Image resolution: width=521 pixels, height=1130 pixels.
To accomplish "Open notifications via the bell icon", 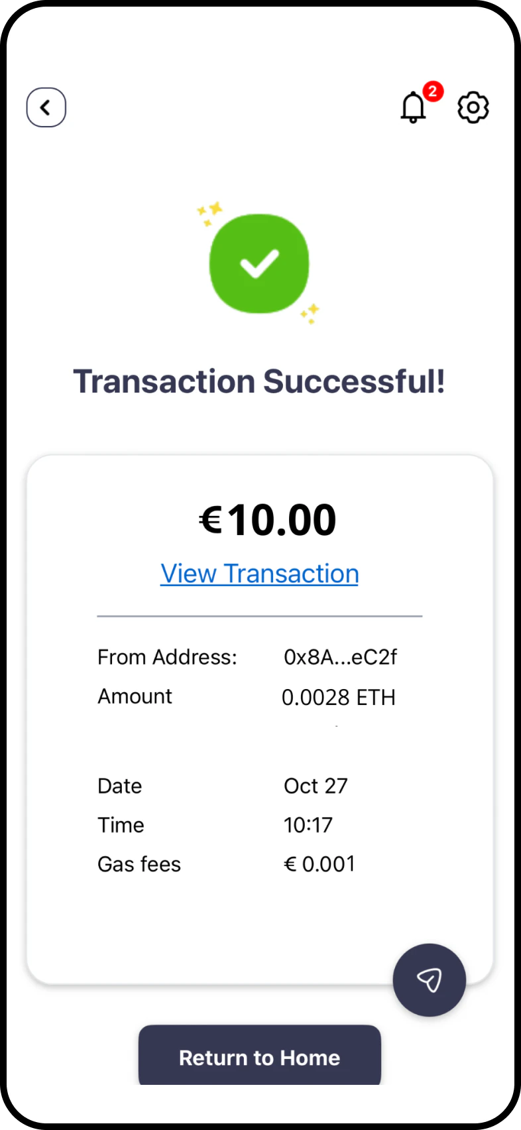I will click(413, 108).
